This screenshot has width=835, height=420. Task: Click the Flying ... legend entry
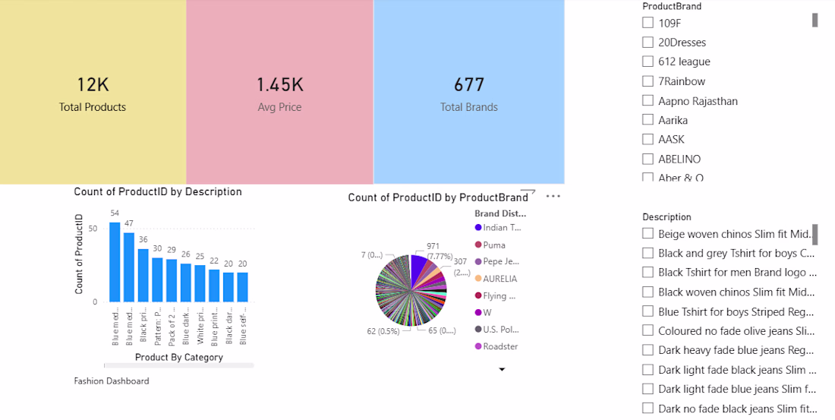495,295
